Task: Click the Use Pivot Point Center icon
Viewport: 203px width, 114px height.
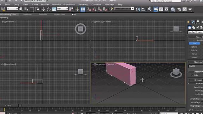Action: (x=71, y=9)
